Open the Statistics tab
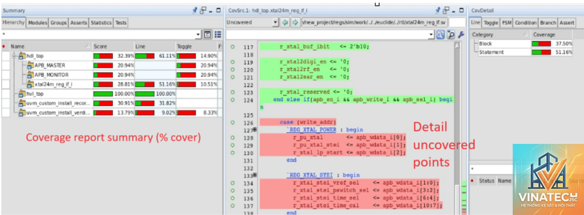Screen dimensions: 584x215 coord(102,23)
